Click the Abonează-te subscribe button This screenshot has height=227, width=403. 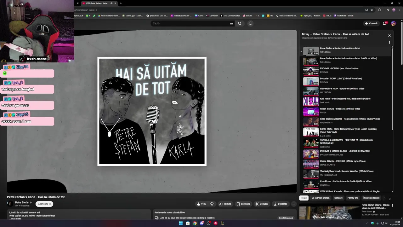pyautogui.click(x=44, y=204)
